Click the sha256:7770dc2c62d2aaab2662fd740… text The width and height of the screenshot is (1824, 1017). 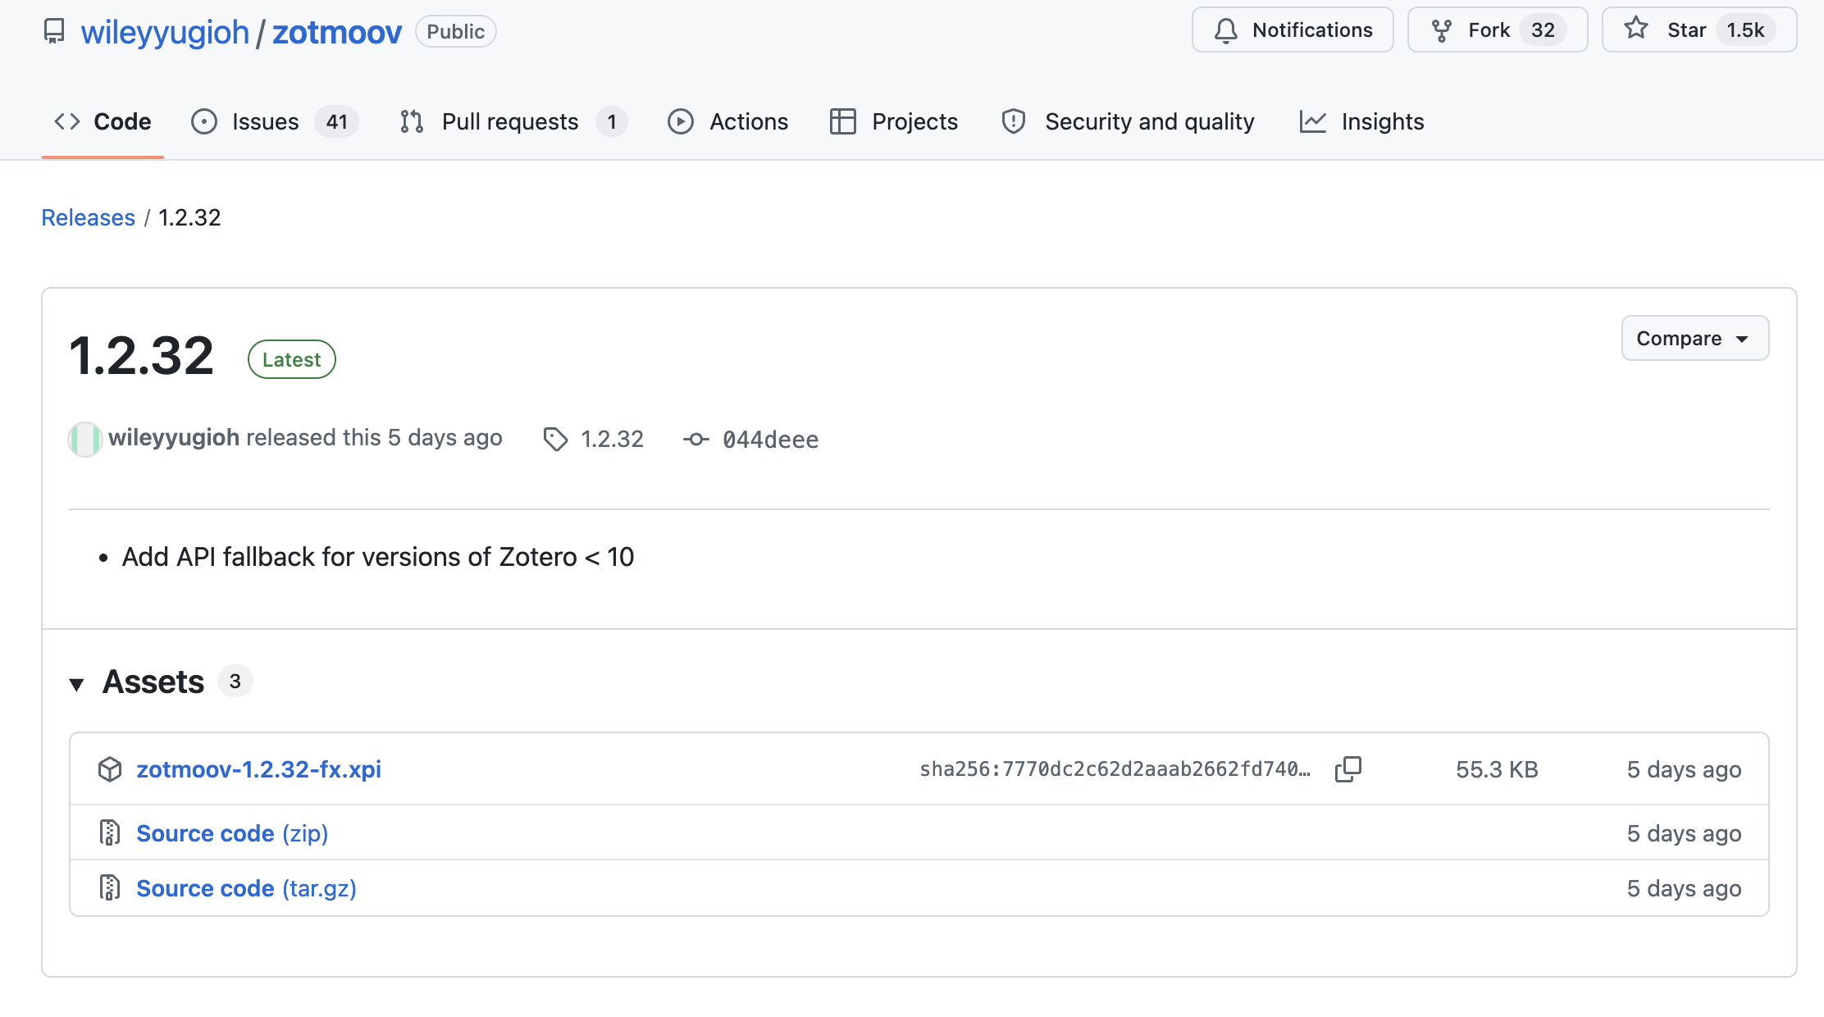1115,769
